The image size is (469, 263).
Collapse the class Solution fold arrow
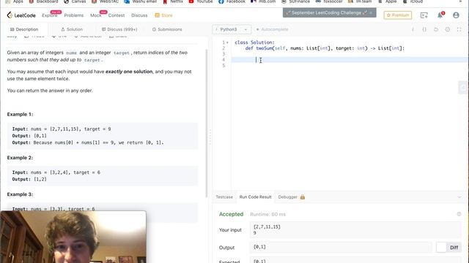click(x=227, y=42)
